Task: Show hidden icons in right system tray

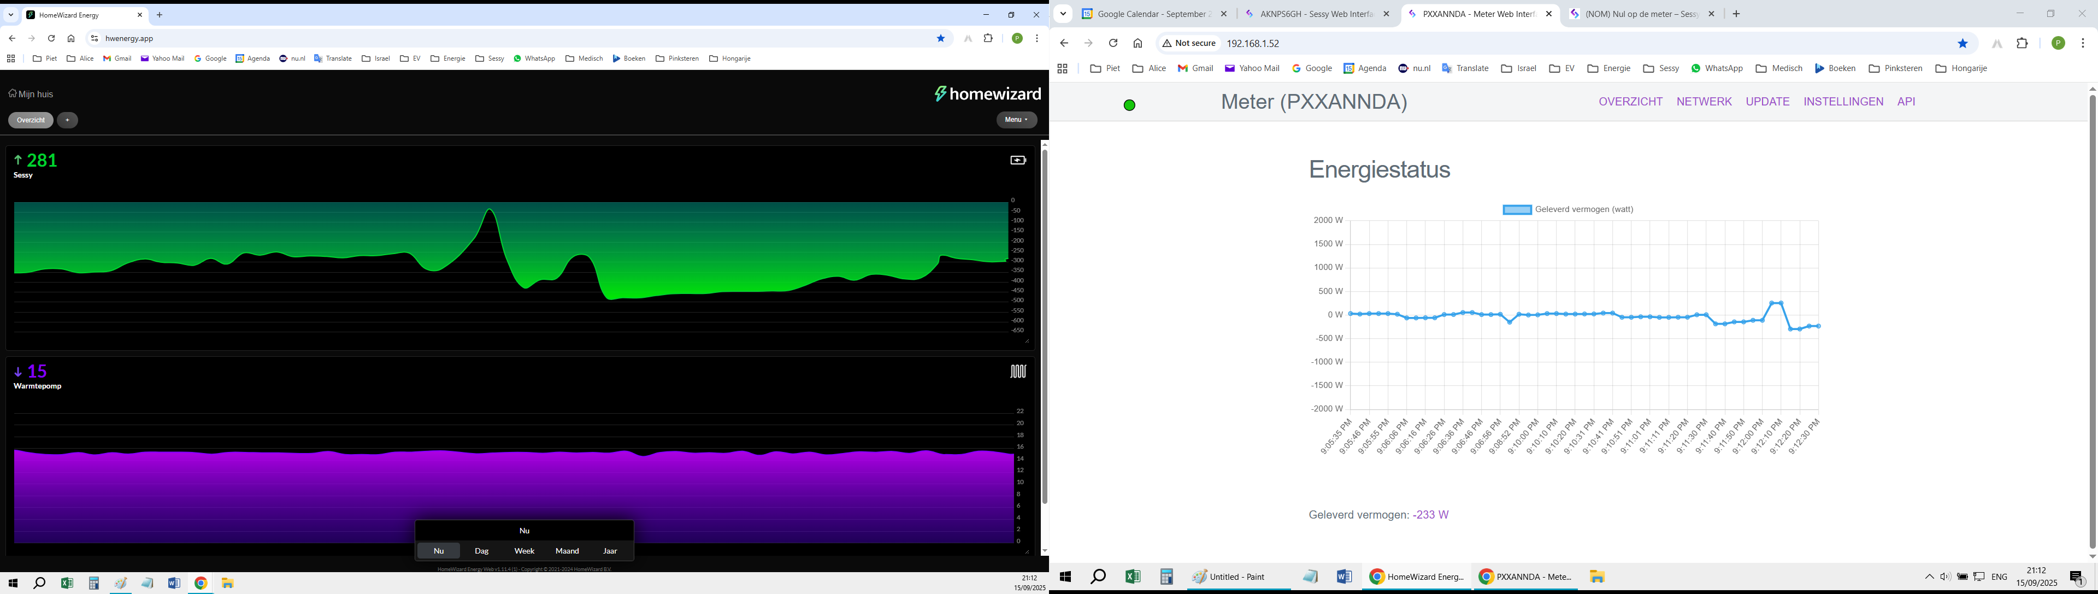Action: pyautogui.click(x=1929, y=578)
